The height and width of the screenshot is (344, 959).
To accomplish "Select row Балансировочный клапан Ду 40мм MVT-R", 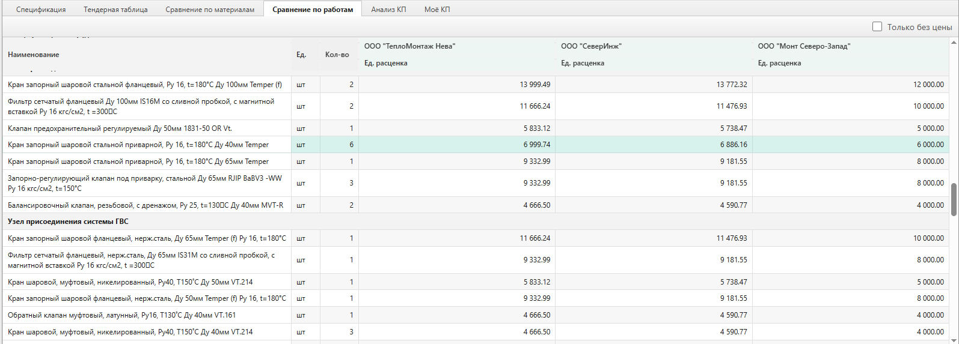I will (476, 205).
